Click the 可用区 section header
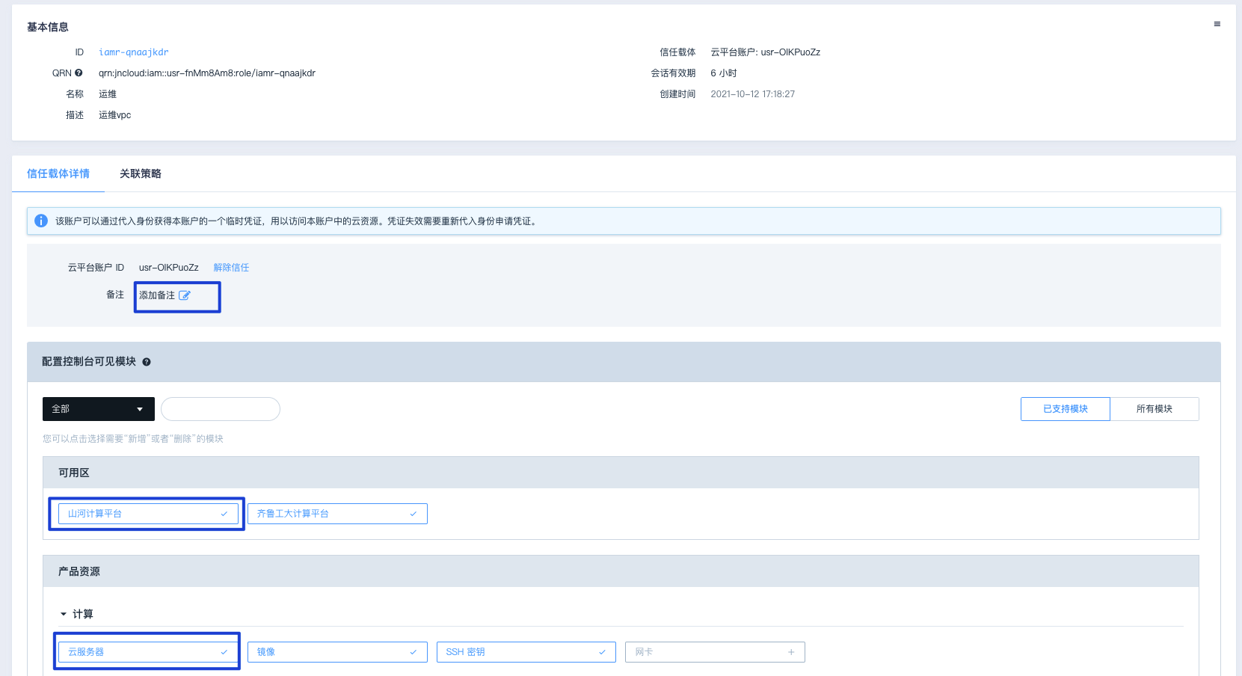Viewport: 1242px width, 676px height. click(621, 473)
